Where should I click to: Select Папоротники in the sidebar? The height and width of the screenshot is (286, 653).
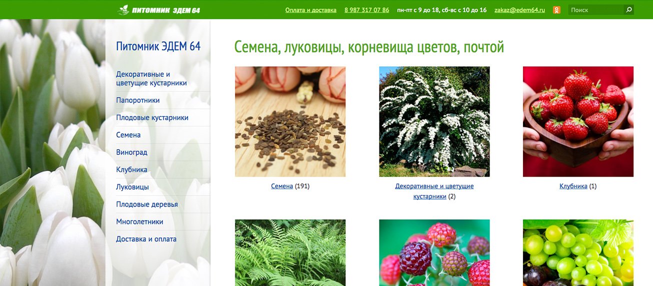coord(138,100)
